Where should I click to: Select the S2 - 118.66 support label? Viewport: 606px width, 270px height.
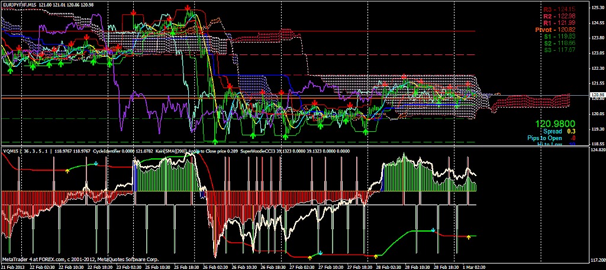pos(560,43)
